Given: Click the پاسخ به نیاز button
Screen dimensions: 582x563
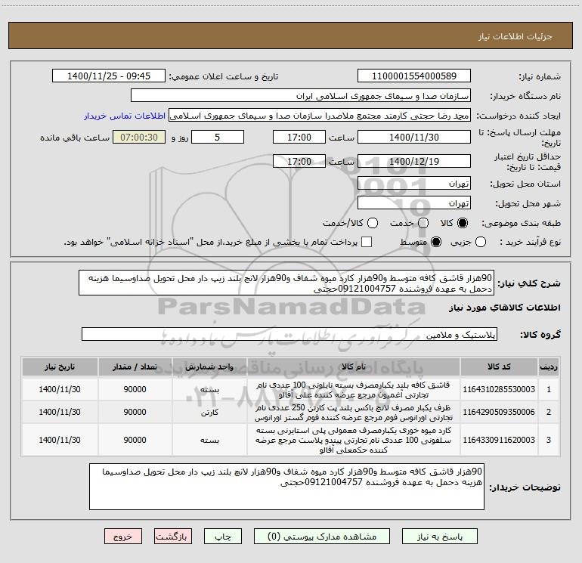Looking at the screenshot, I should [x=439, y=537].
